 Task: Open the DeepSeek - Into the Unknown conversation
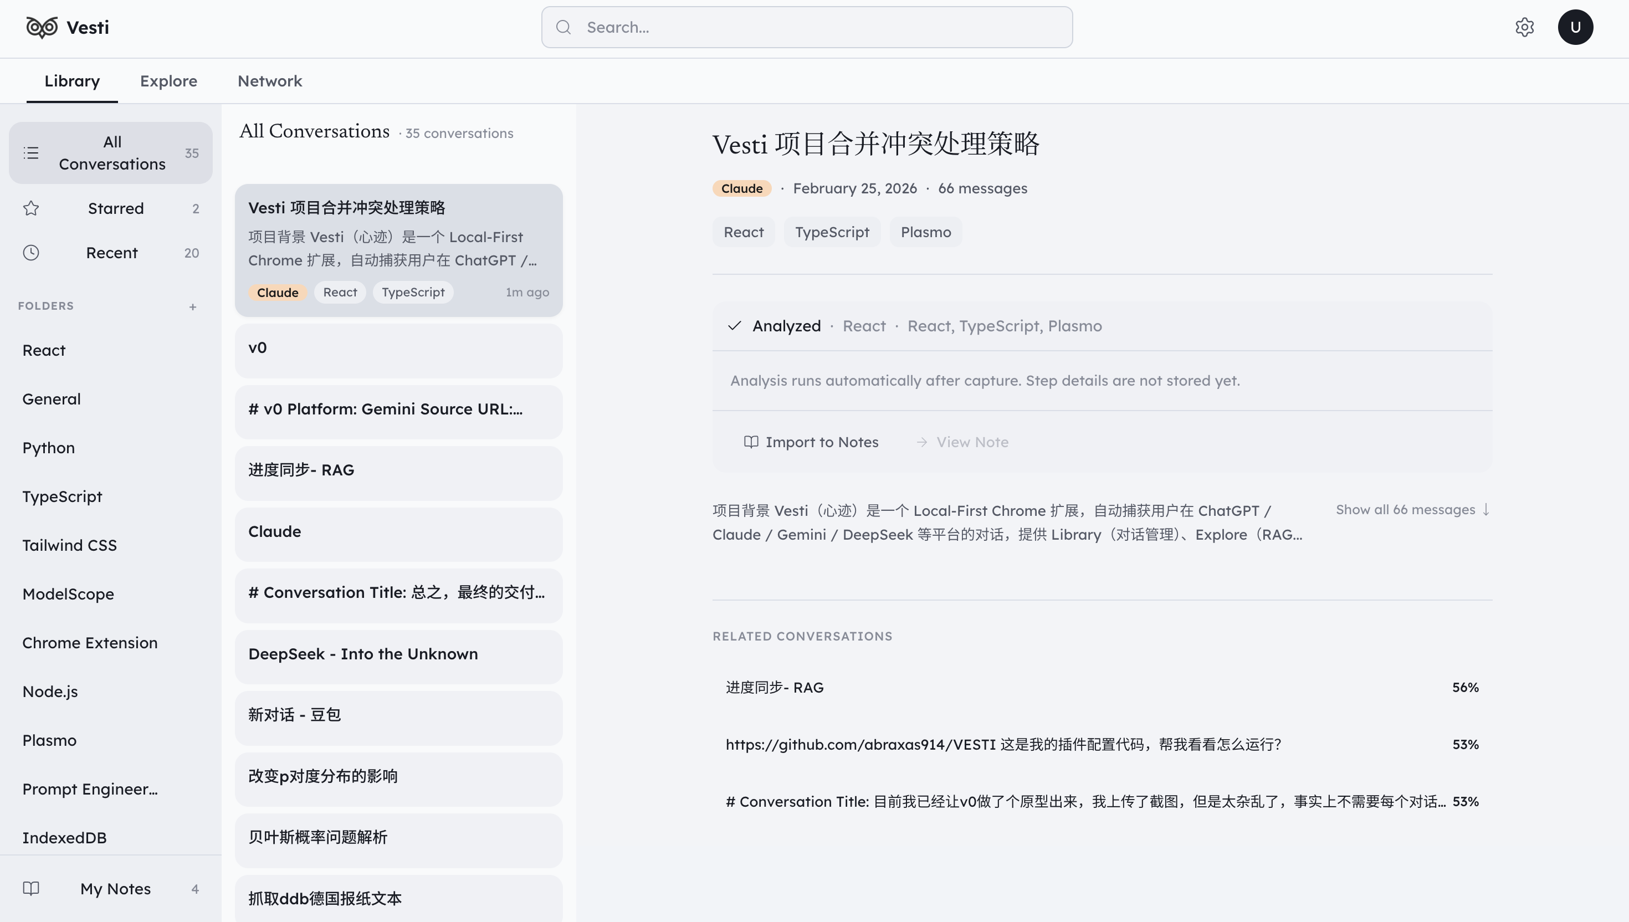click(399, 657)
